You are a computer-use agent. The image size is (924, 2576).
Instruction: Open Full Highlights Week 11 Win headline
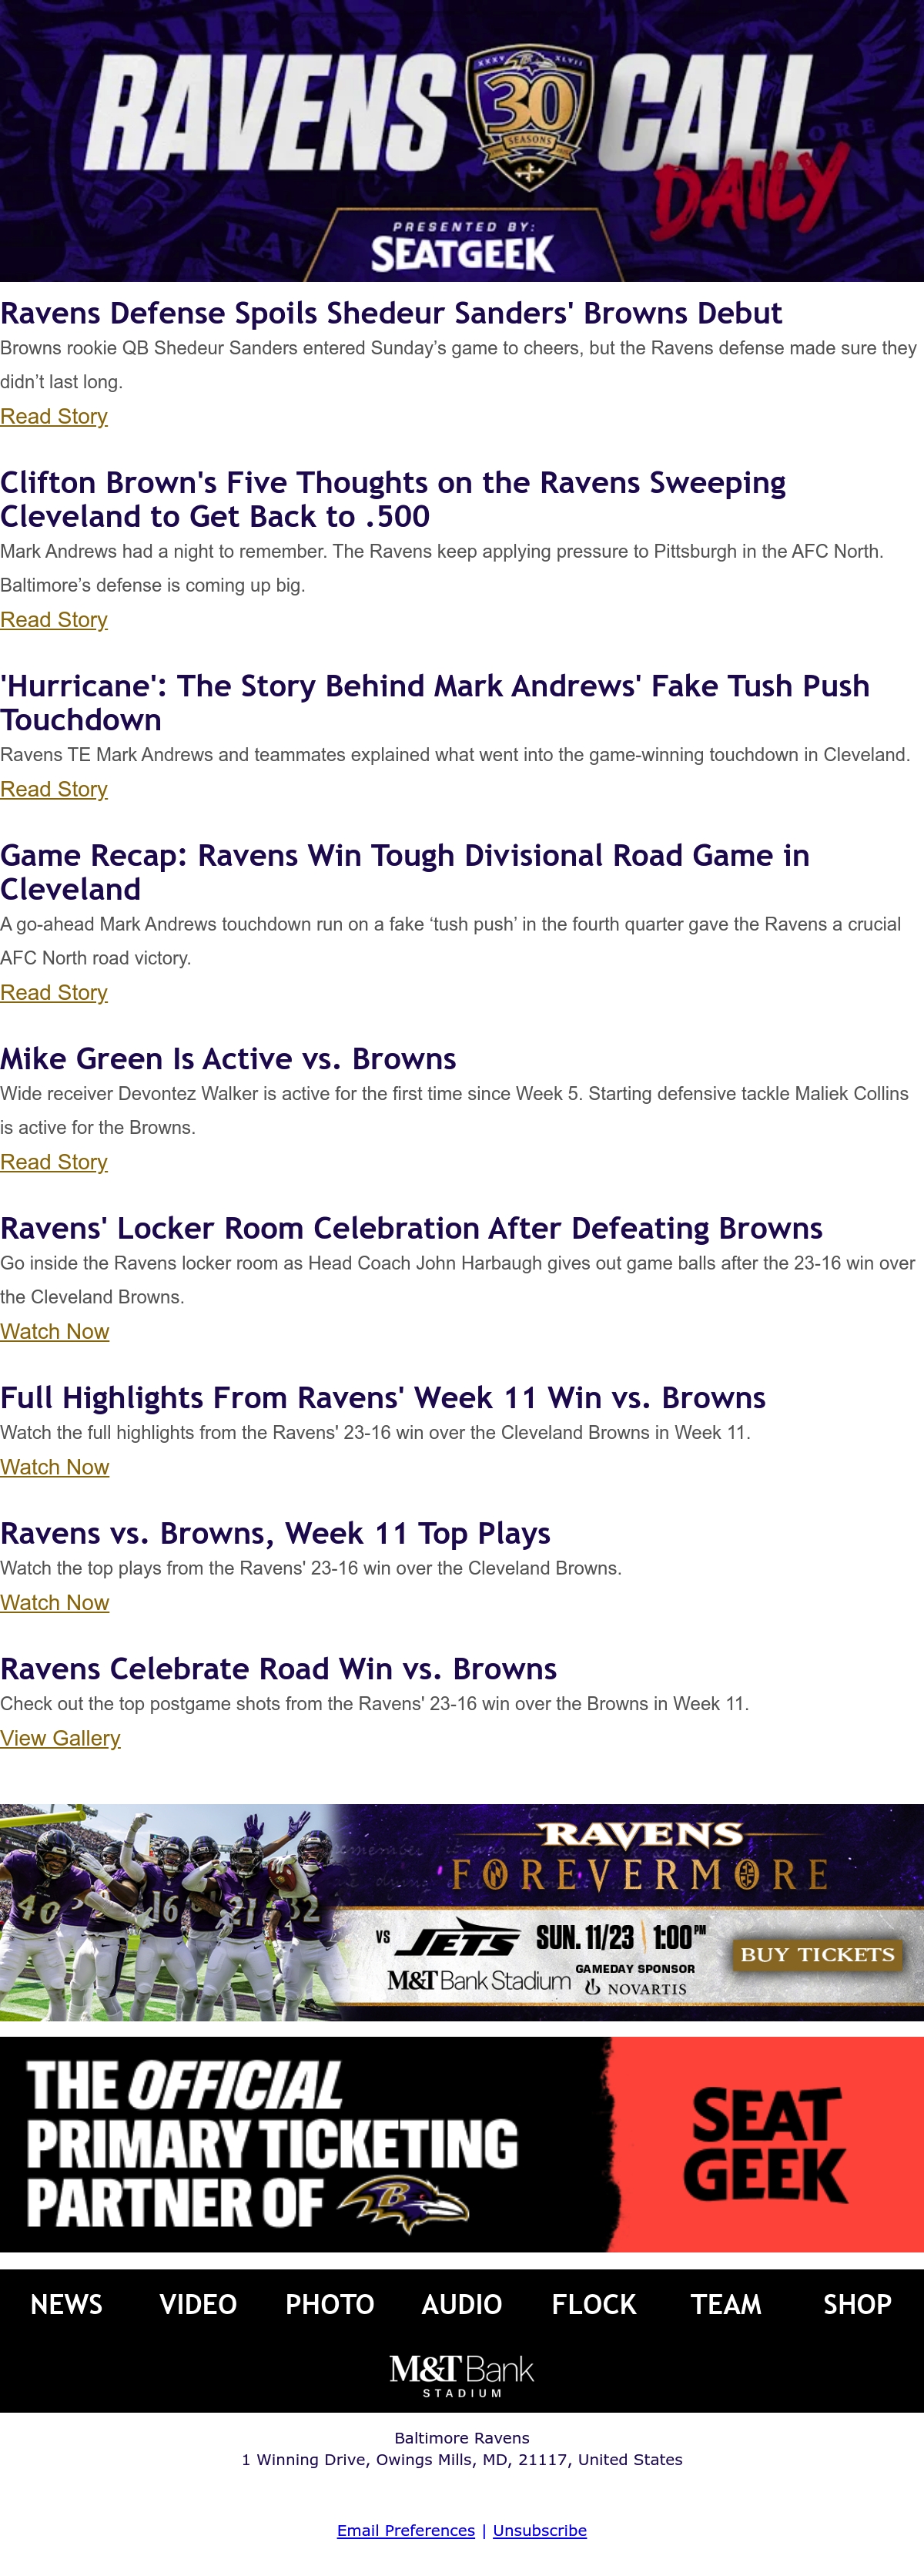coord(383,1397)
